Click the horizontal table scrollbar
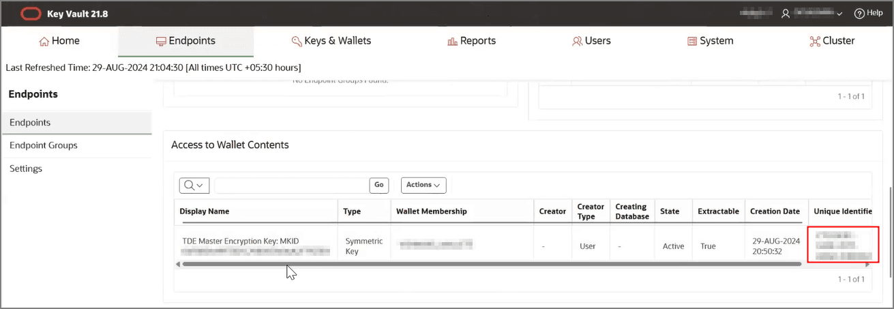Screen dimensions: 894x309 coord(492,264)
